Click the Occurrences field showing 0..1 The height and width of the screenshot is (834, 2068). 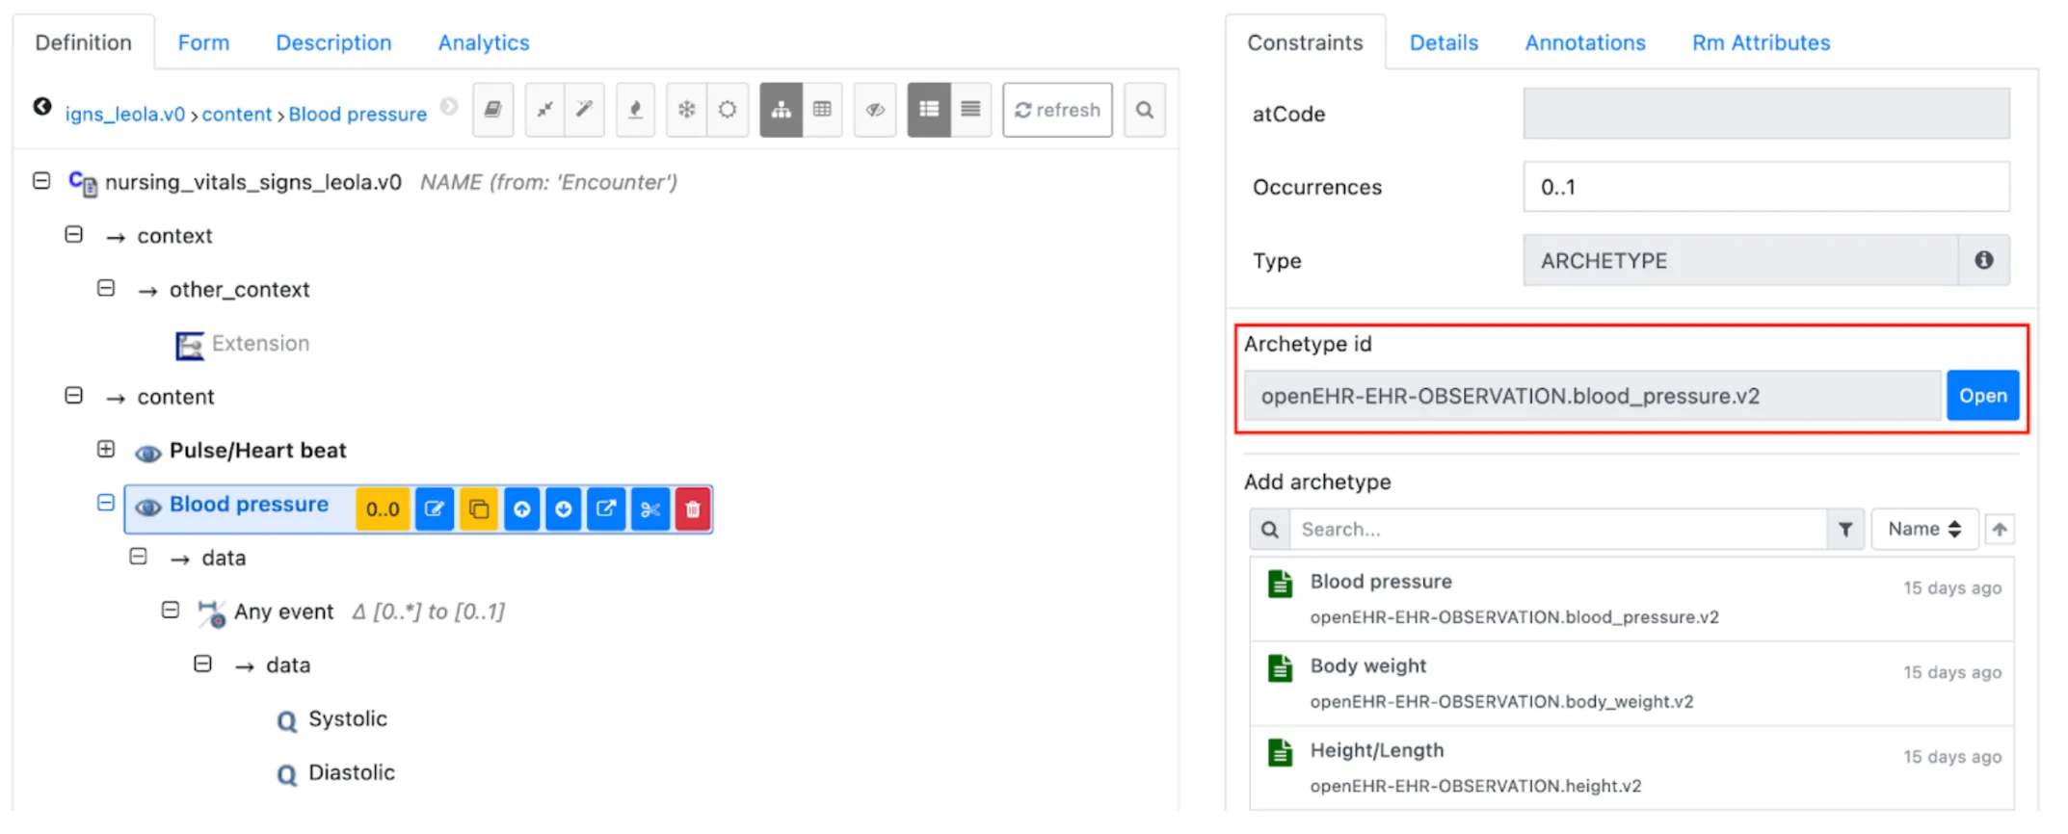(1766, 187)
